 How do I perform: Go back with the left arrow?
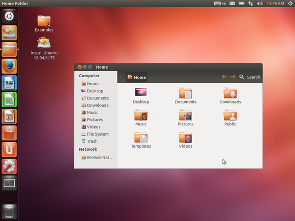click(x=224, y=77)
